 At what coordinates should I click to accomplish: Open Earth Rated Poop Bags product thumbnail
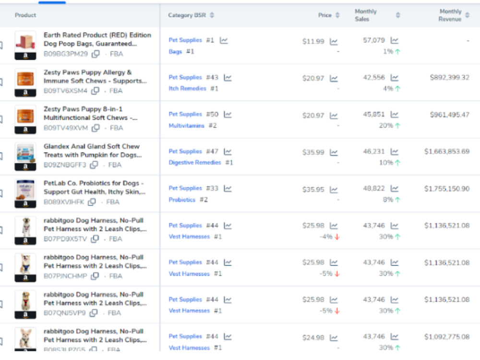[25, 45]
